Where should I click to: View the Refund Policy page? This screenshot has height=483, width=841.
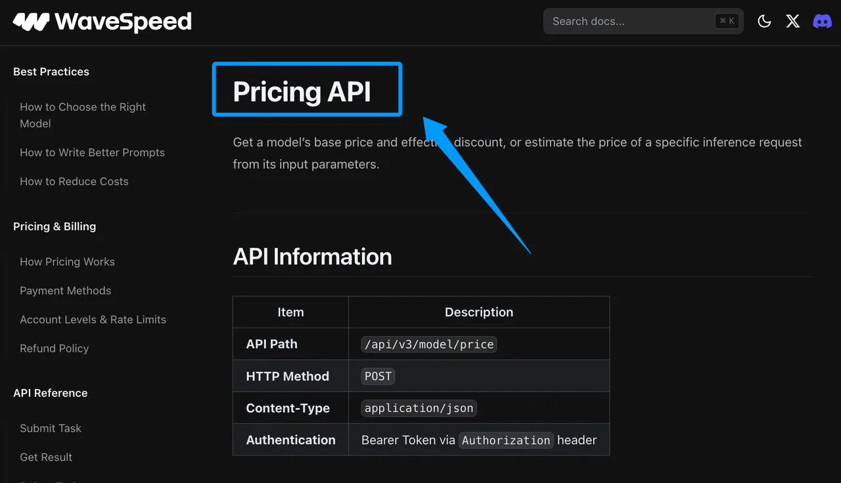pos(54,348)
